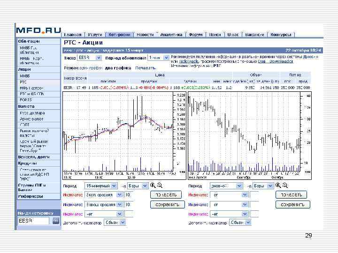
Task: Follow the TickTrack link
Action: 189,61
